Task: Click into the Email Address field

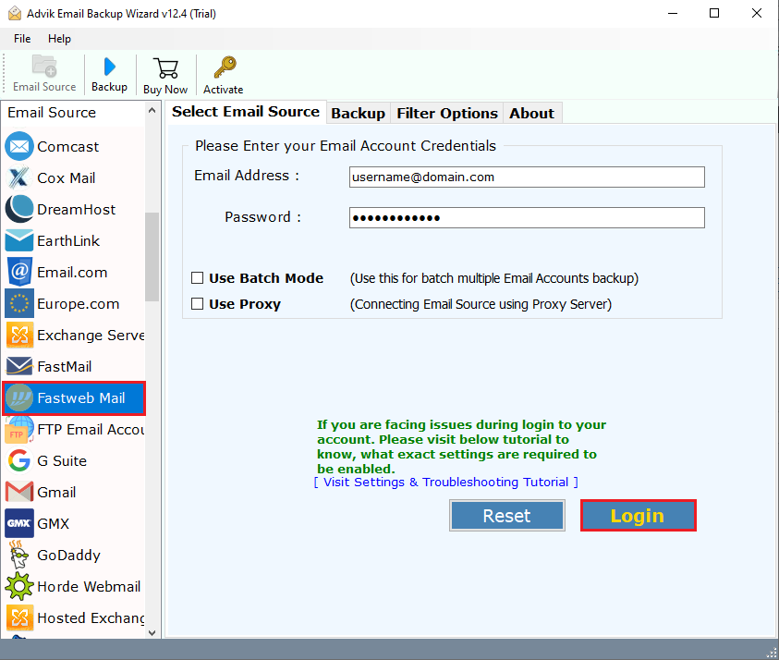Action: click(527, 177)
